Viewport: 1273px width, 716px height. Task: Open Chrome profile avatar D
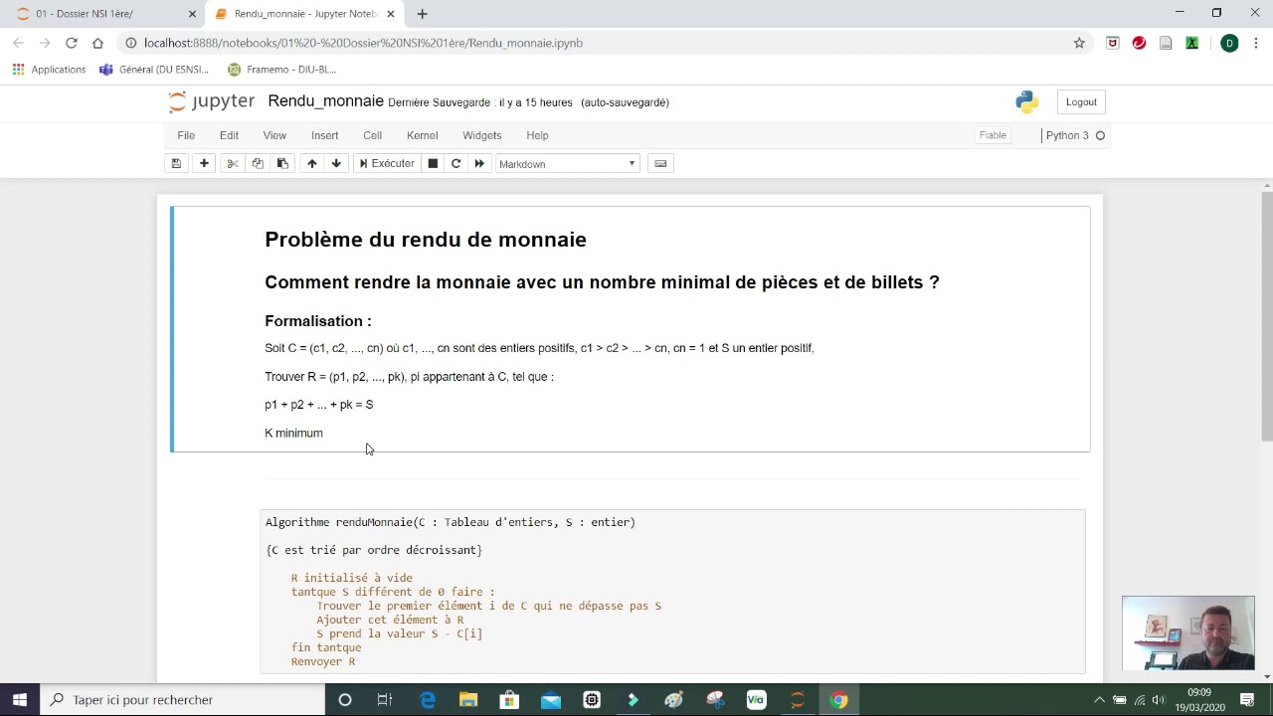(1230, 43)
